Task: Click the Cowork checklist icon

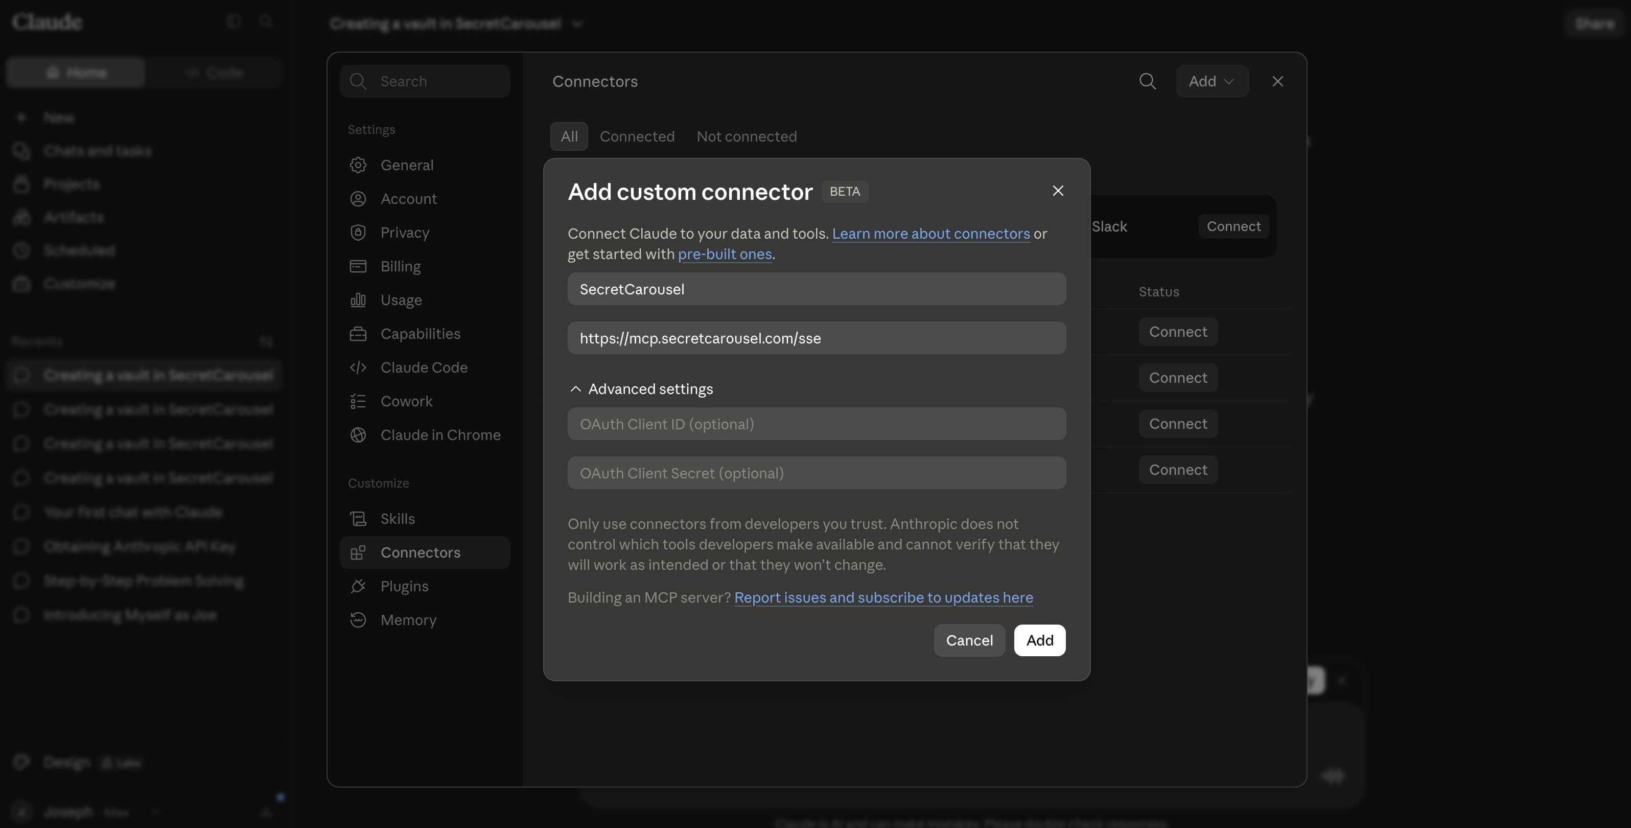Action: pyautogui.click(x=358, y=401)
